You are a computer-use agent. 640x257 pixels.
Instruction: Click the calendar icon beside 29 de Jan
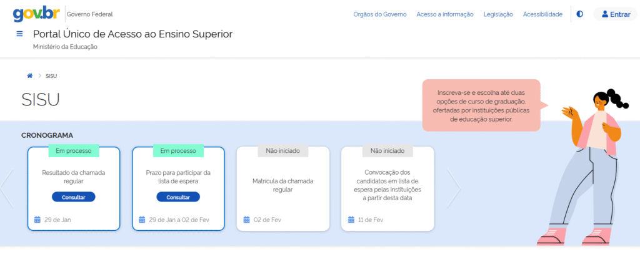(37, 220)
